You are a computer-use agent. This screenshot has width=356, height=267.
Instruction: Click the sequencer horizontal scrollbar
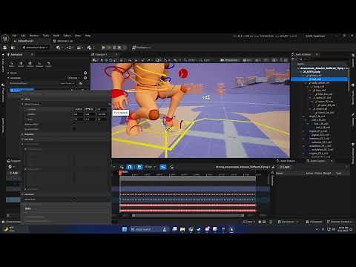click(x=188, y=215)
